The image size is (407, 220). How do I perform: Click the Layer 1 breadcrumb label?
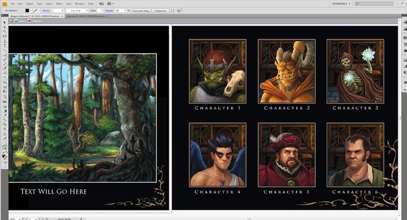pos(22,21)
